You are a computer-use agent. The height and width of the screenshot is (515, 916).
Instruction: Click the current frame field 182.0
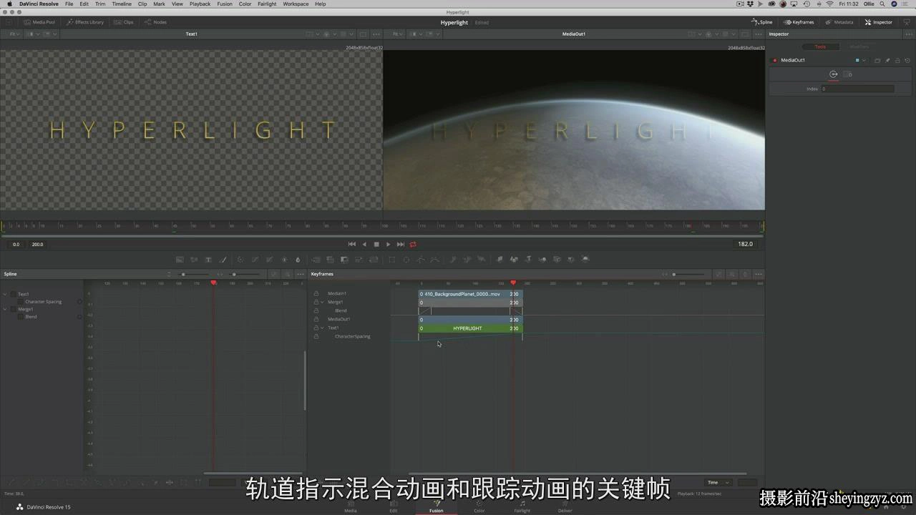[x=745, y=244]
